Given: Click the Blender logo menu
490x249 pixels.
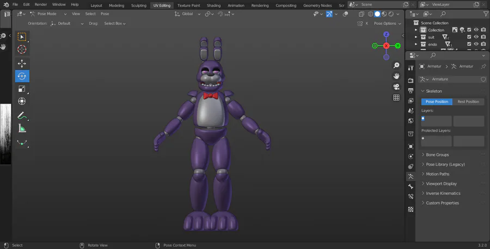Looking at the screenshot, I should [x=6, y=5].
